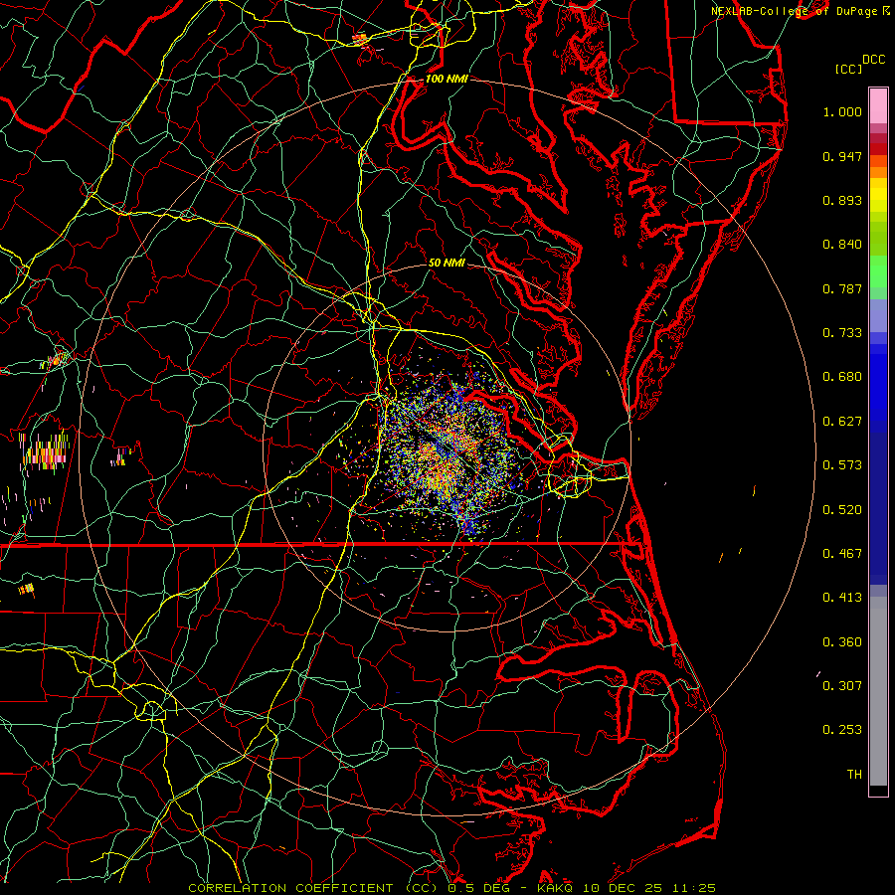Click the 0.787 legend value
895x895 pixels.
point(842,288)
